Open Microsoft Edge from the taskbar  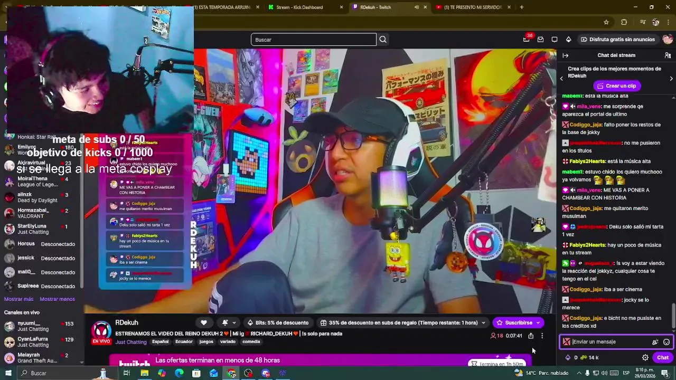(179, 373)
